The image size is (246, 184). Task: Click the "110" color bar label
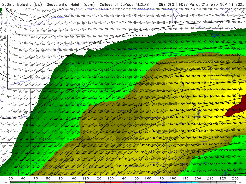click(86, 178)
